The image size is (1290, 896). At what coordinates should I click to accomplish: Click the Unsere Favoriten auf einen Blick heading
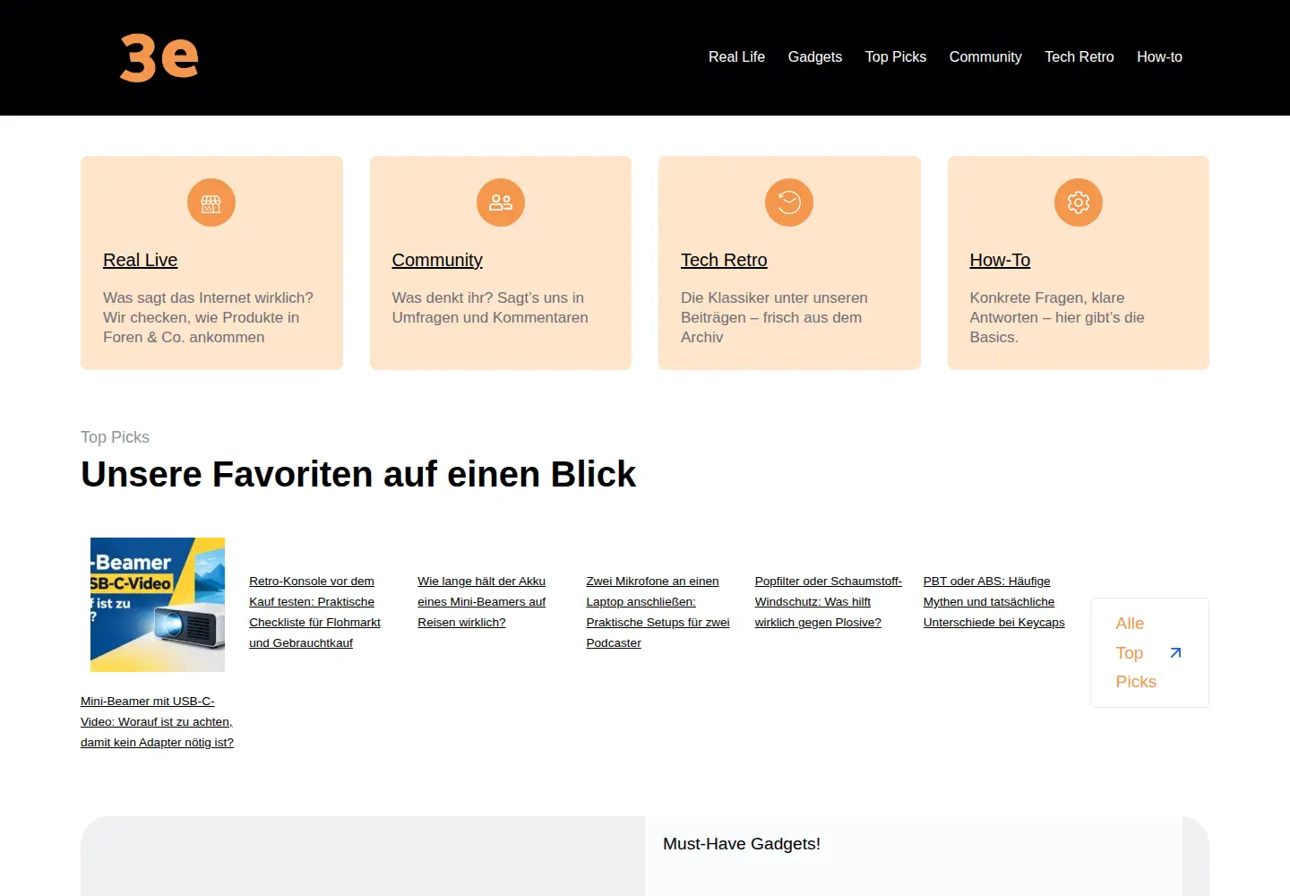point(358,474)
